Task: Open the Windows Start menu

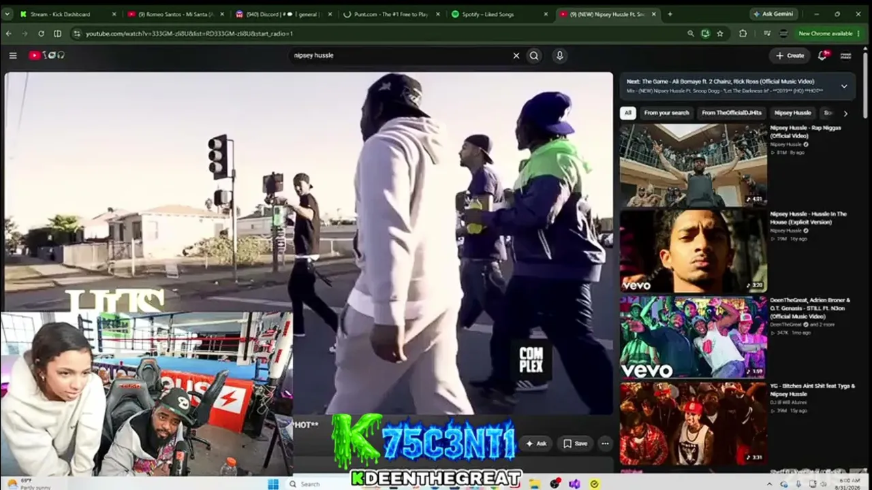Action: click(273, 484)
